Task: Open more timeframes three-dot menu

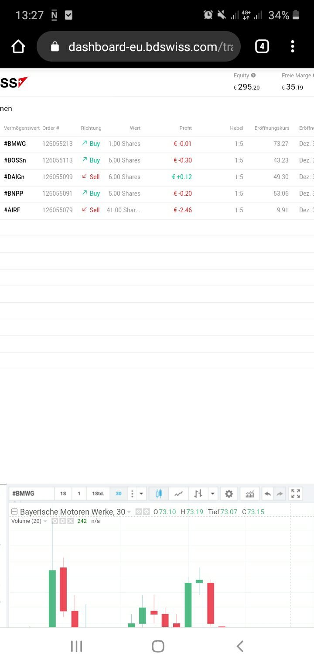Action: tap(132, 494)
